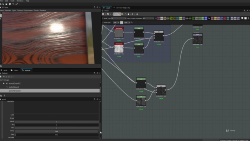Add a Levels (Lvl) node from palette

(202, 18)
